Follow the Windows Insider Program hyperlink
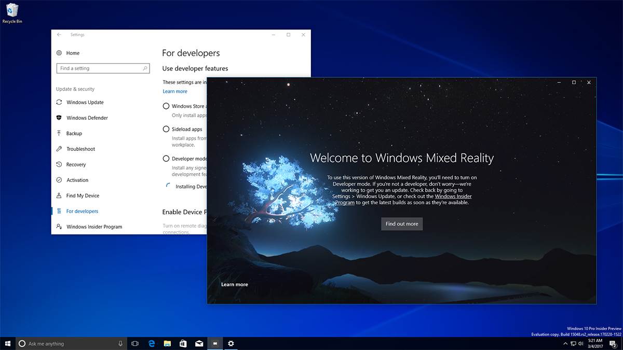Screen dimensions: 623x350 [x=453, y=197]
